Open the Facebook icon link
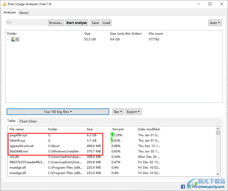The height and width of the screenshot is (191, 228). (183, 186)
